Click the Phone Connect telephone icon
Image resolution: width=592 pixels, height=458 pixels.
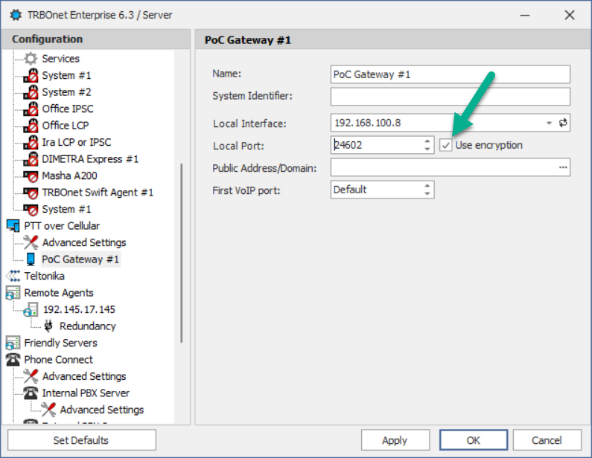(x=13, y=360)
